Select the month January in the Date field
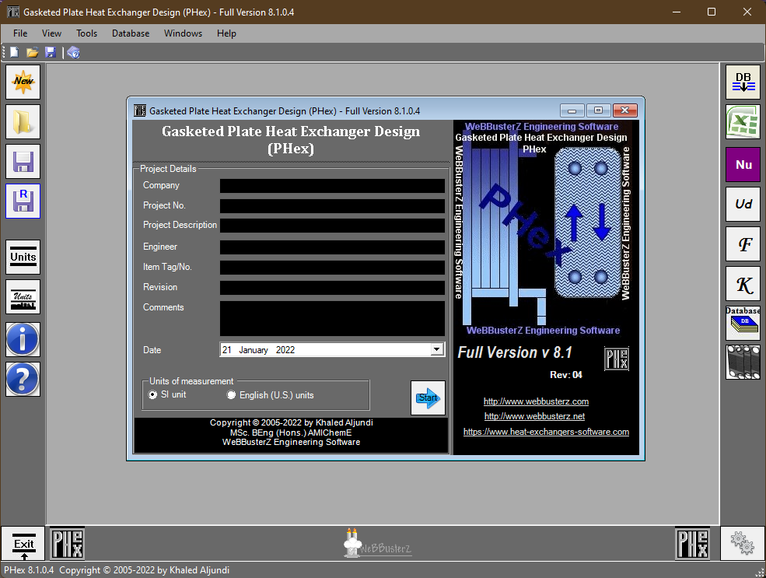The width and height of the screenshot is (766, 578). (253, 350)
